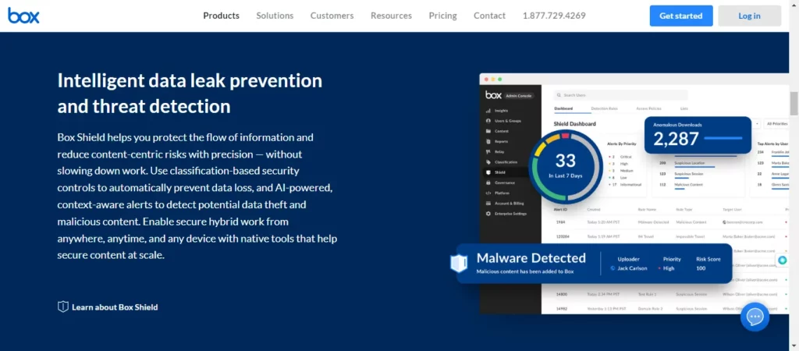
Task: Click alert ID 1984 in the table
Action: (560, 222)
